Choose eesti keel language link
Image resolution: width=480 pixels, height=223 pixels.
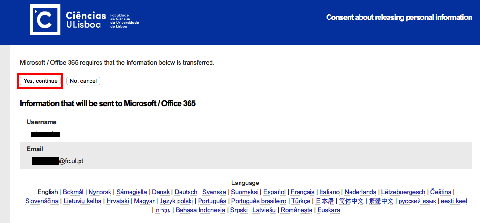tap(454, 201)
